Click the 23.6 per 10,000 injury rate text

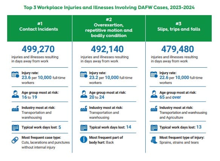pyautogui.click(x=43, y=80)
